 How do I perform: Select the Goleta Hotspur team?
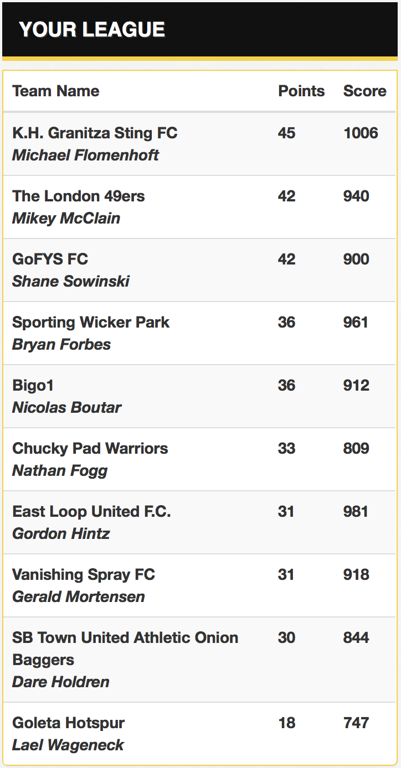coord(68,723)
